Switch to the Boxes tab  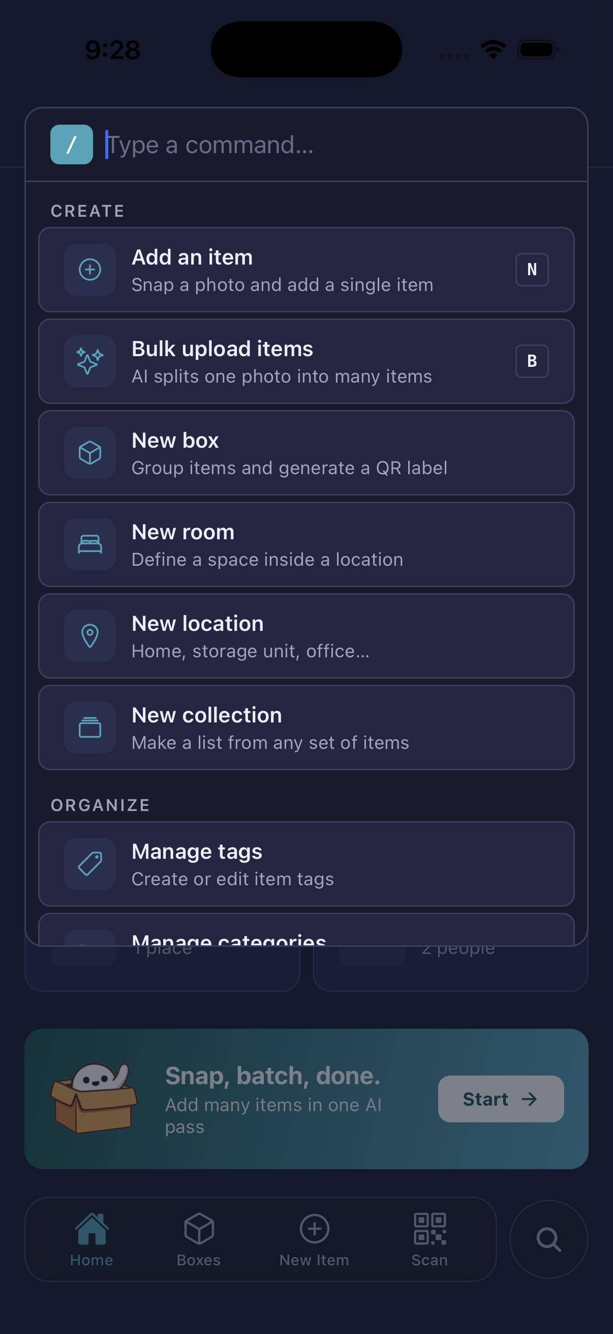199,1239
